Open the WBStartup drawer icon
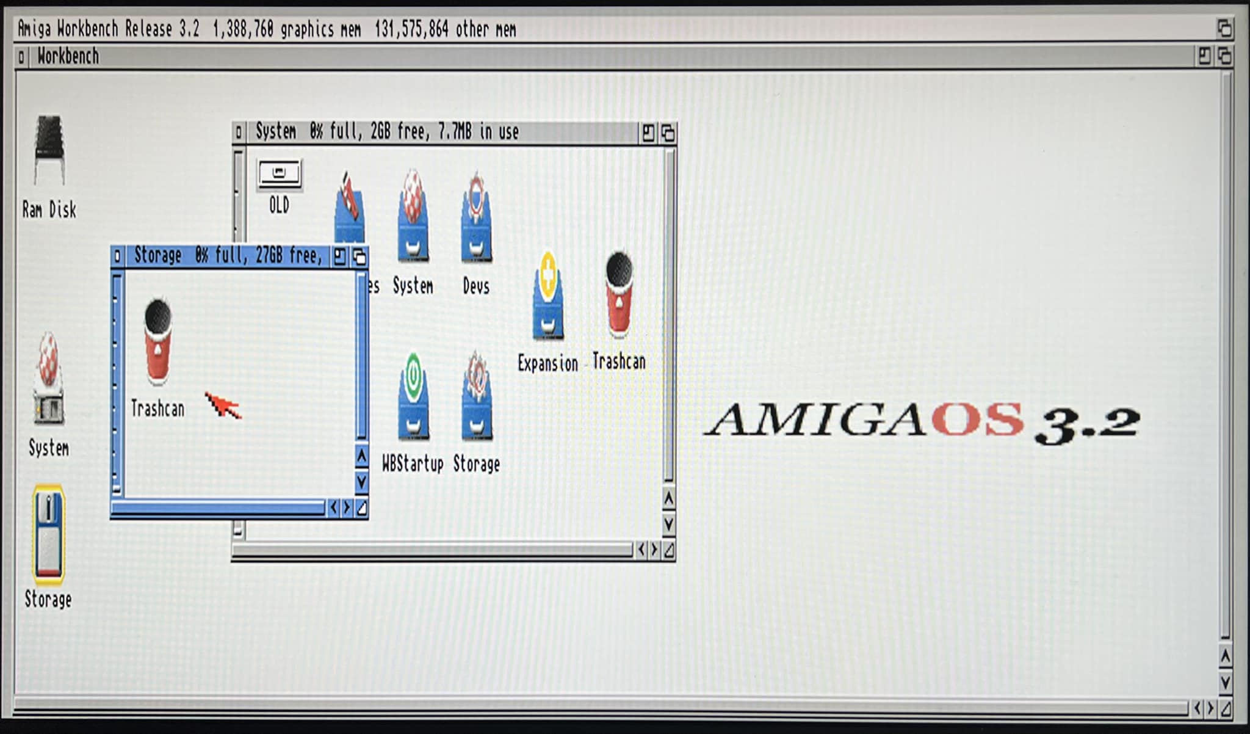The image size is (1250, 734). point(413,396)
